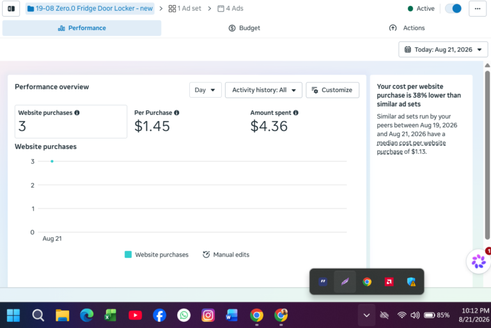Launch WhatsApp from the taskbar
This screenshot has height=328, width=491.
(x=184, y=315)
